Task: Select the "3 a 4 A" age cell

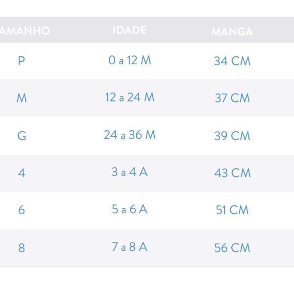Action: [129, 172]
